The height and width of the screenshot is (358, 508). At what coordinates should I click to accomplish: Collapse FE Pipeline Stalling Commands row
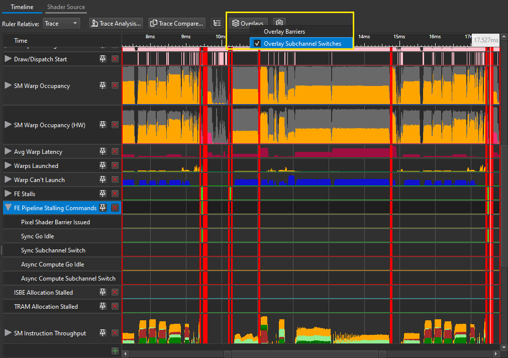tap(8, 207)
